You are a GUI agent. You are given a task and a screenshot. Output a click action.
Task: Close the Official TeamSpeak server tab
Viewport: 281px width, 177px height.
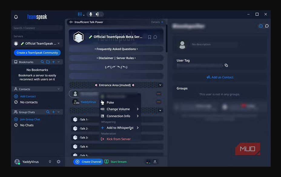pos(59,43)
